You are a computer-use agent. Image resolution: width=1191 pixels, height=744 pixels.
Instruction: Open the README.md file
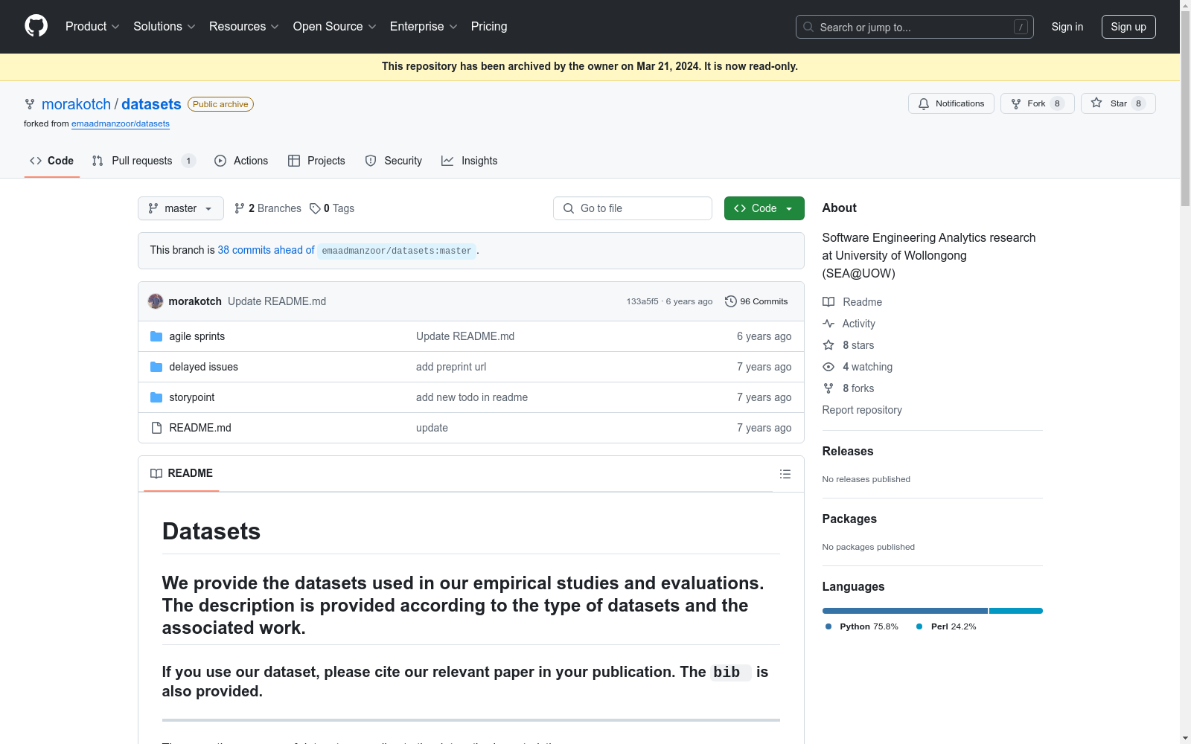(200, 428)
